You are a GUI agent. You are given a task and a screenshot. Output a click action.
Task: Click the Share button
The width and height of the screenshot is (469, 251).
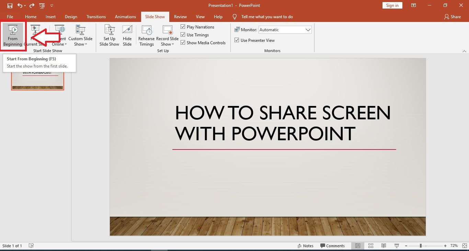[453, 16]
